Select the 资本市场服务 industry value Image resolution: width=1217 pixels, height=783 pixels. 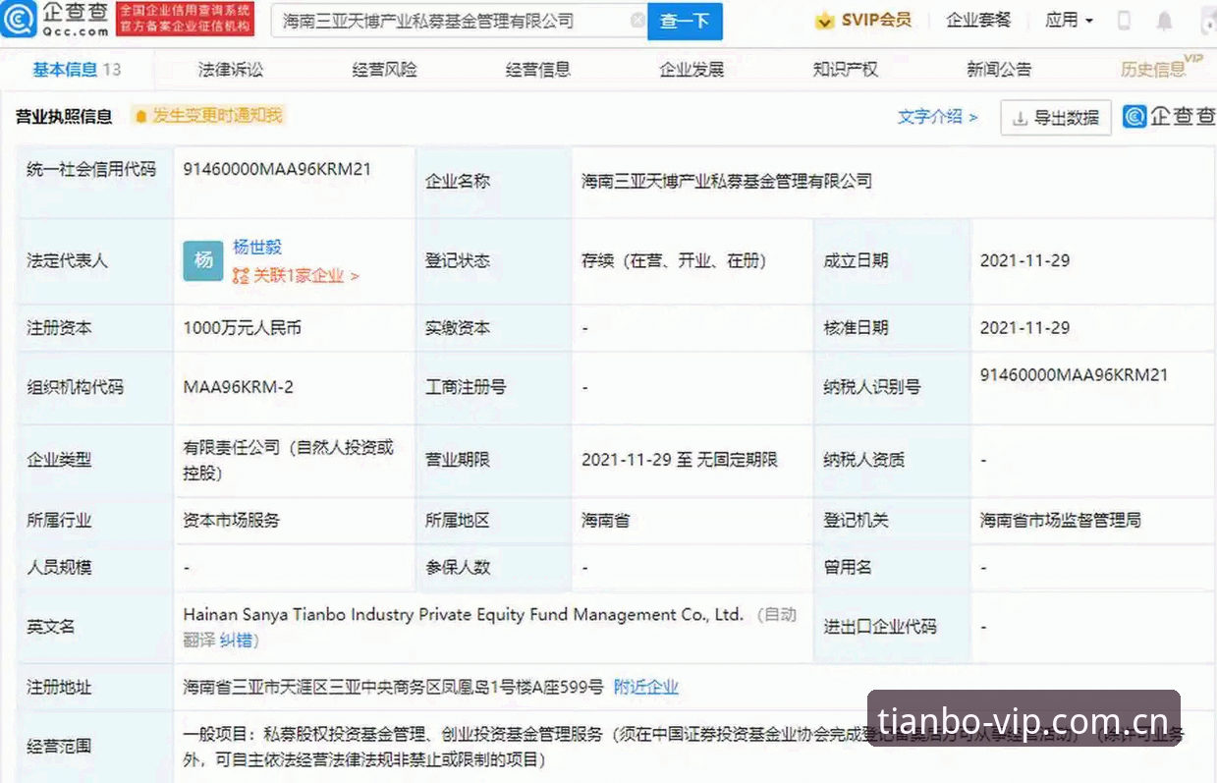click(x=231, y=521)
